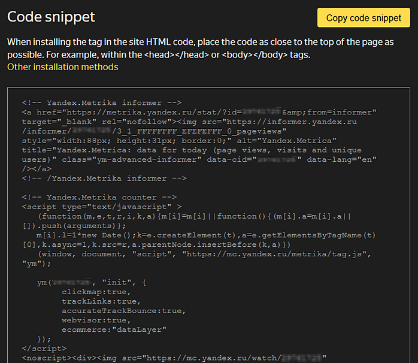Click the closing "<!-- /Yandex.Metrika informer -->" comment
Viewport: 418px width, 363px height.
104,178
